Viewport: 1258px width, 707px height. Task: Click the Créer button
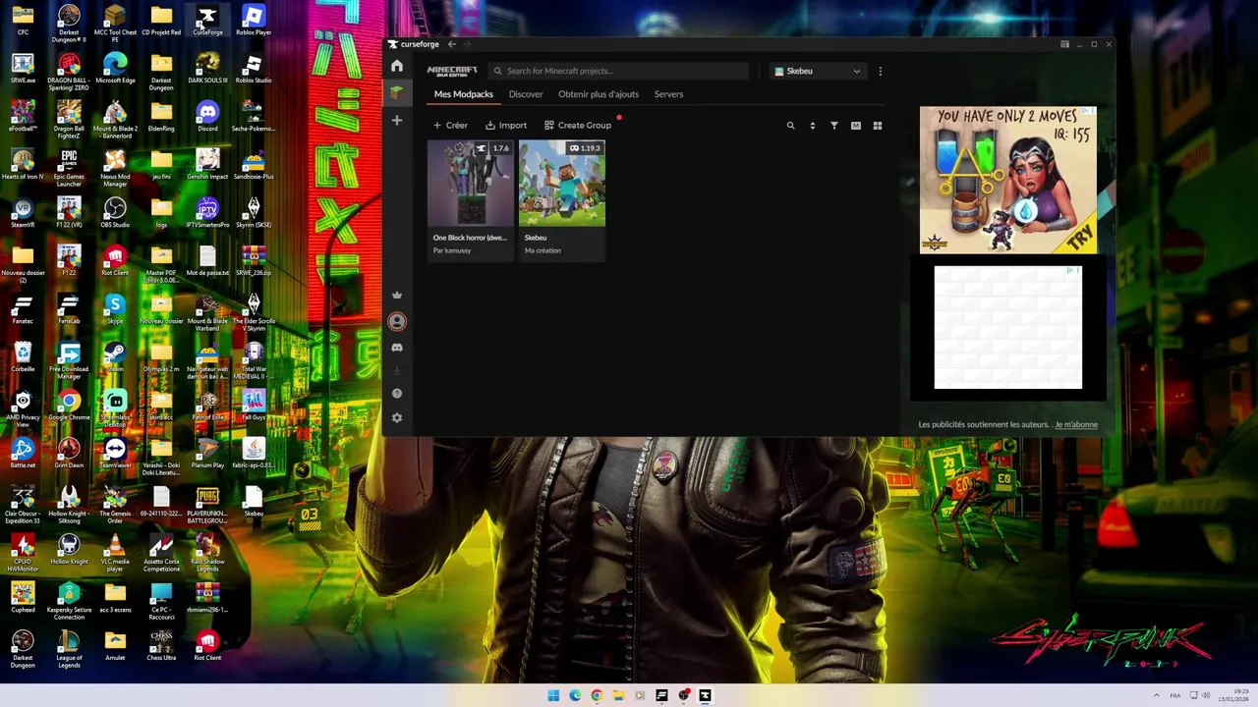pos(450,126)
